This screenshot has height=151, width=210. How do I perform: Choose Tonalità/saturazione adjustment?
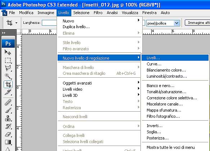(x=175, y=92)
